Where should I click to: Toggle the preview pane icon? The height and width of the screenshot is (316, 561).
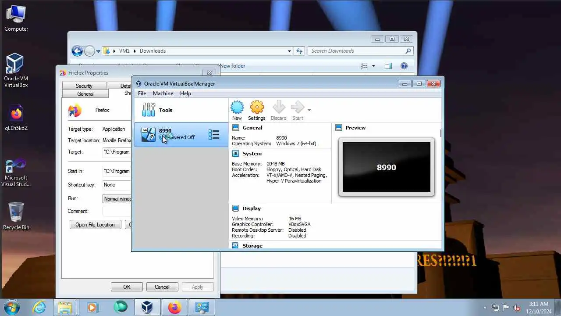[388, 66]
